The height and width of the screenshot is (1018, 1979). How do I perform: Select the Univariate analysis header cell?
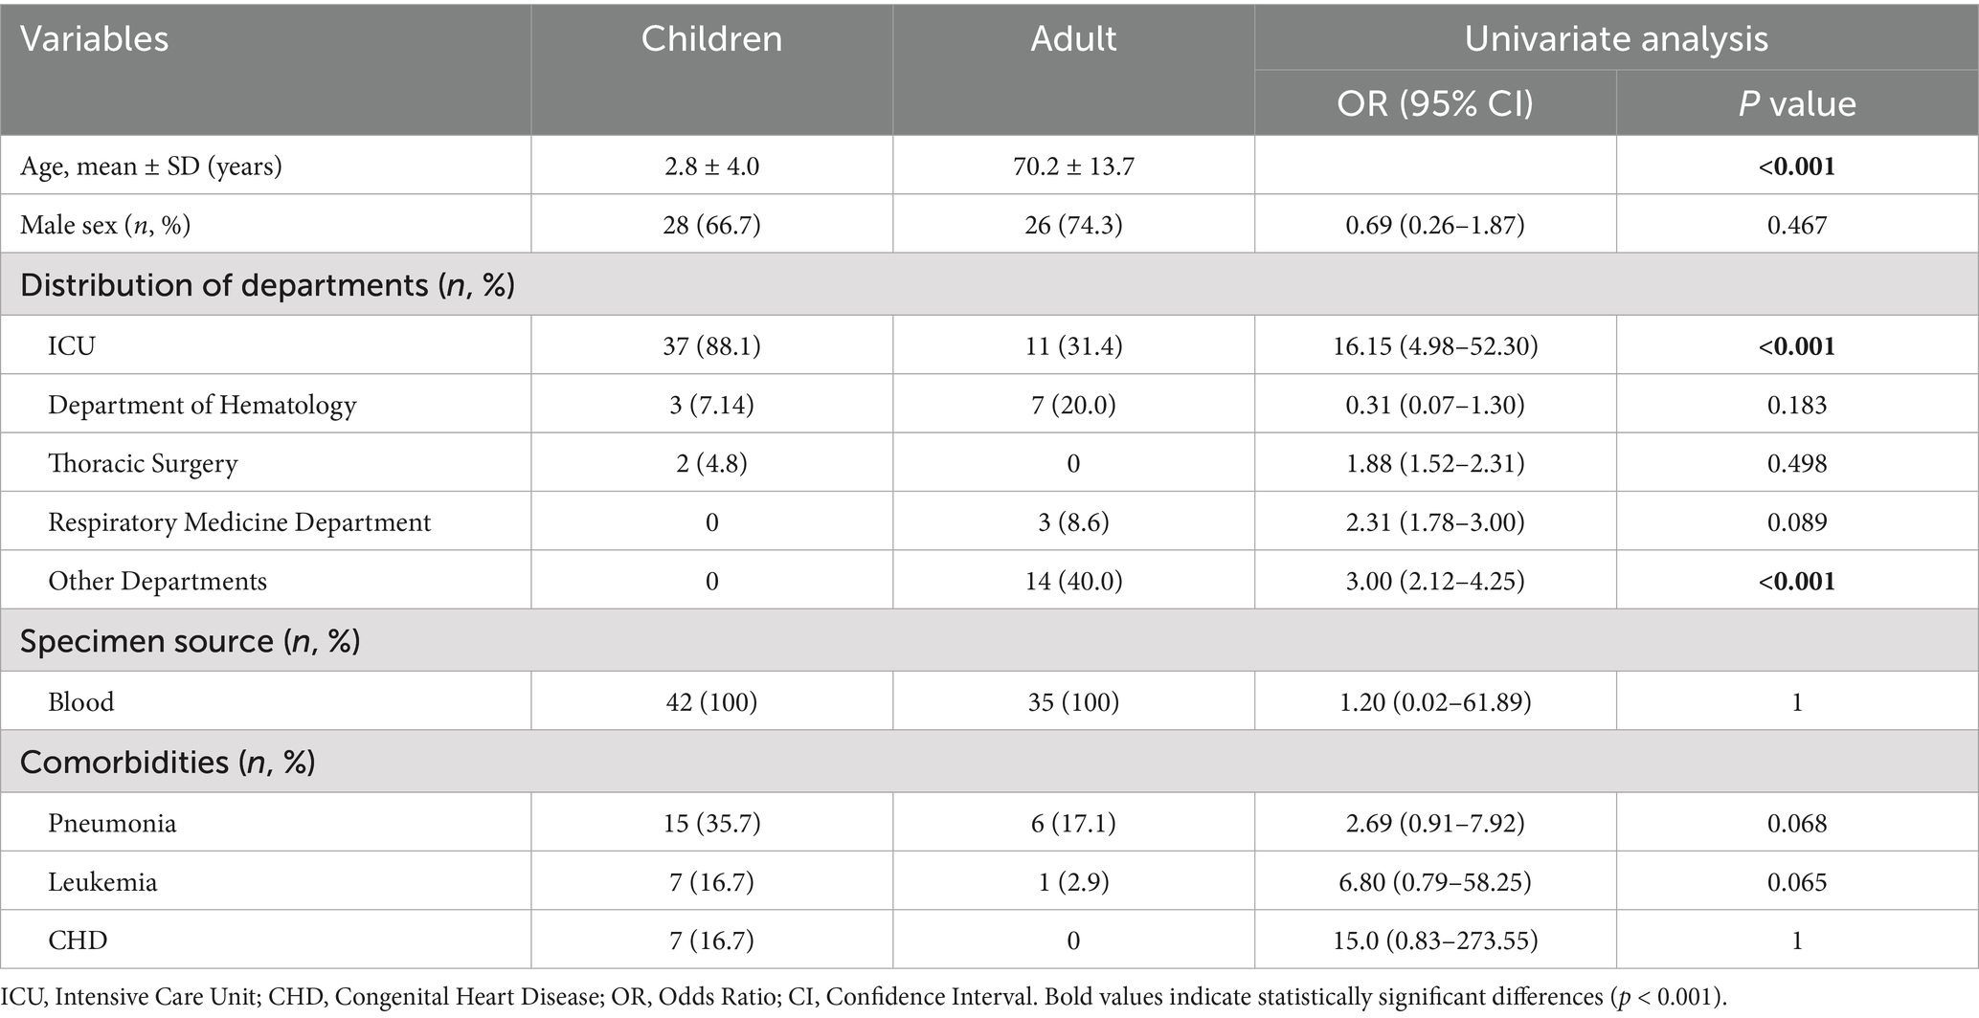pyautogui.click(x=1615, y=39)
